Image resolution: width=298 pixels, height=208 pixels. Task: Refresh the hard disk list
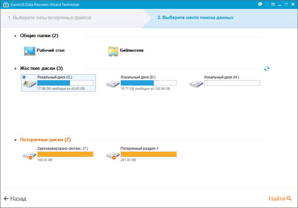tap(267, 69)
